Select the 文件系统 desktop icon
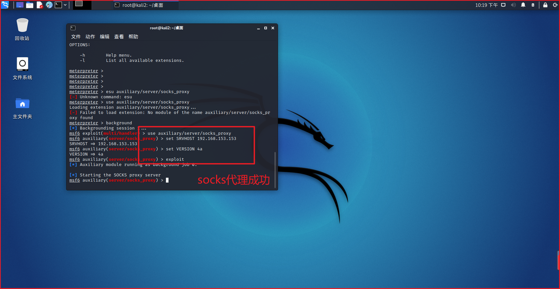The width and height of the screenshot is (560, 289). tap(22, 69)
